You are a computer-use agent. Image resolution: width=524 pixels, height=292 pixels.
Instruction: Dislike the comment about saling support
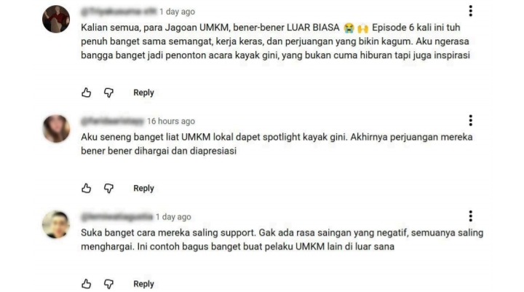click(x=108, y=284)
